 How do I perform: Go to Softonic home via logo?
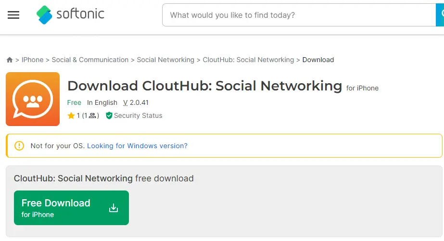coord(70,15)
